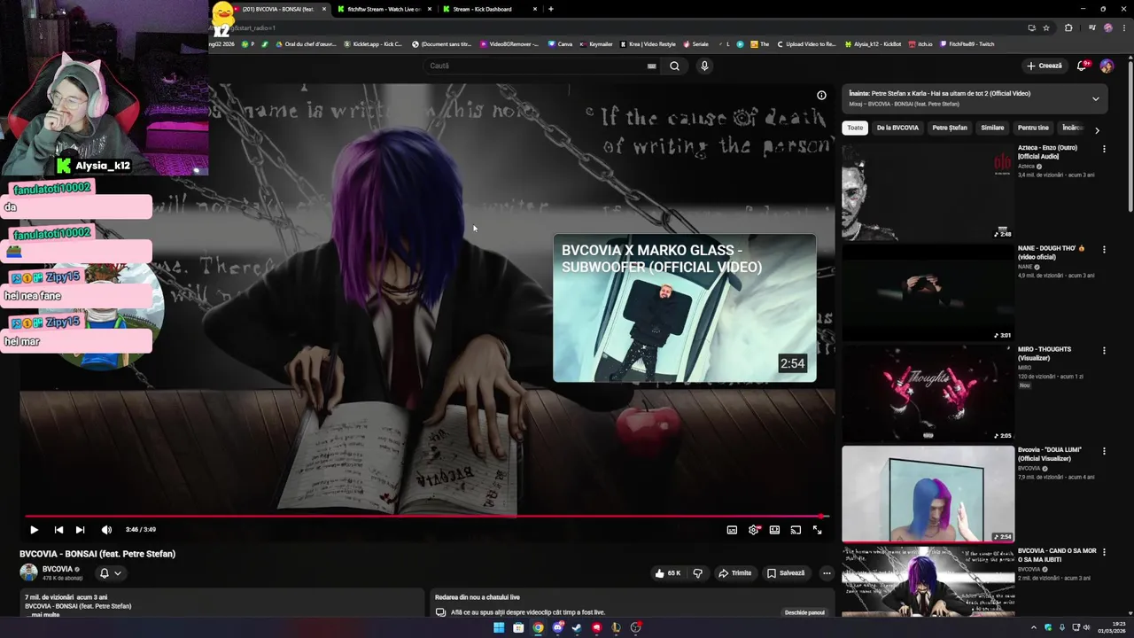Open options for MIRO - THOUGHTS video

pos(1104,351)
